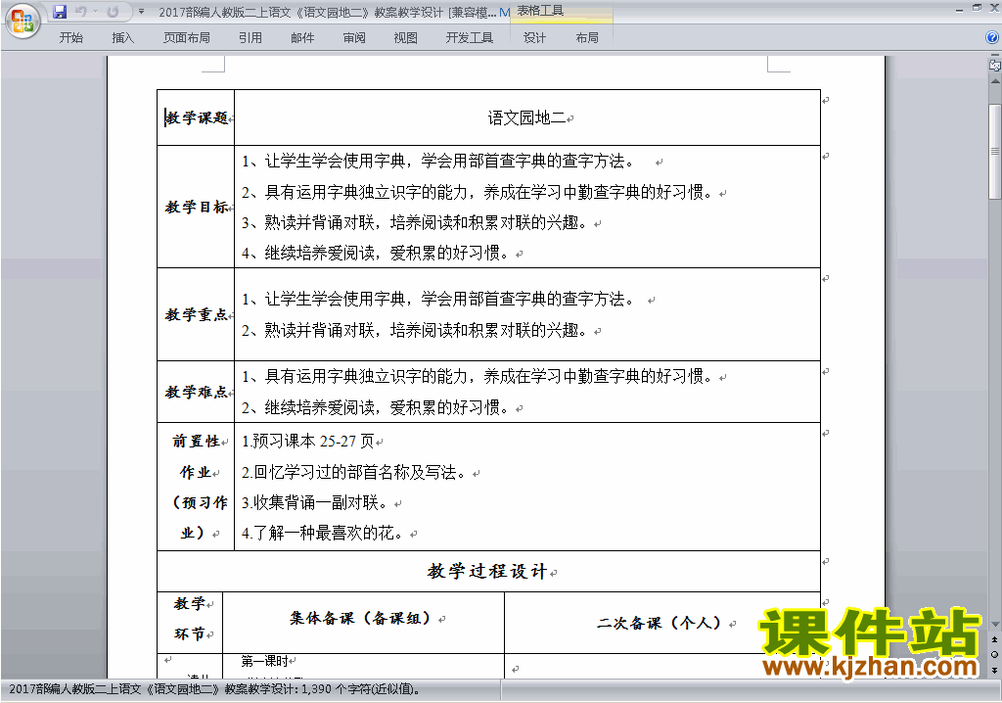Click the line 1.预习课本 25-27 页
The height and width of the screenshot is (703, 1002).
click(308, 442)
